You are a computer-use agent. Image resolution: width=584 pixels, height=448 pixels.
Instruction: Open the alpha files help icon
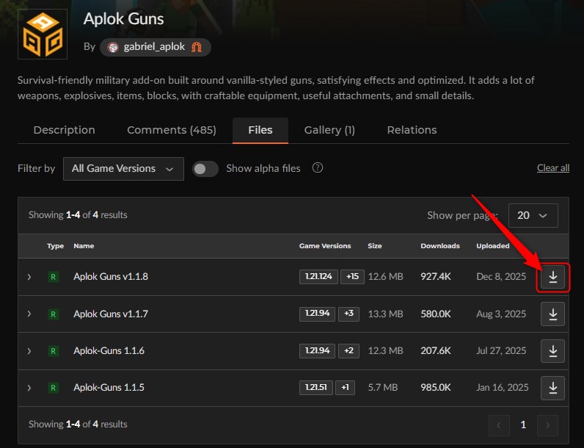pos(318,167)
